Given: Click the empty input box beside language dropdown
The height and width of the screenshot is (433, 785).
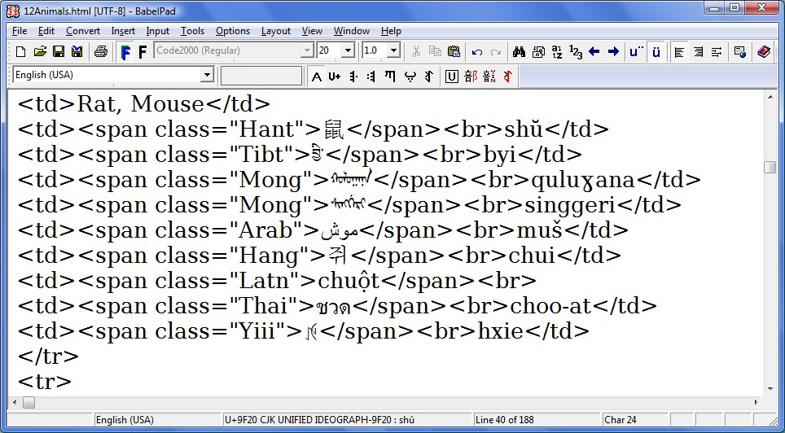Looking at the screenshot, I should coord(261,76).
